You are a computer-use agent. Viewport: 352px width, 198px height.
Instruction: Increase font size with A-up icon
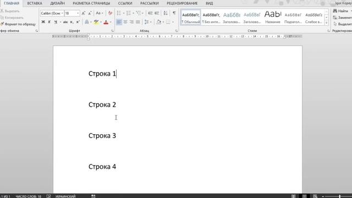pyautogui.click(x=84, y=13)
